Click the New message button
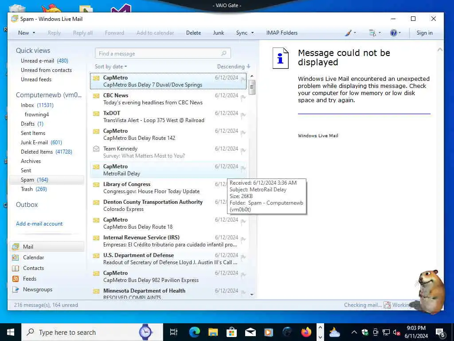Screen dimensions: 454x341 [23, 33]
